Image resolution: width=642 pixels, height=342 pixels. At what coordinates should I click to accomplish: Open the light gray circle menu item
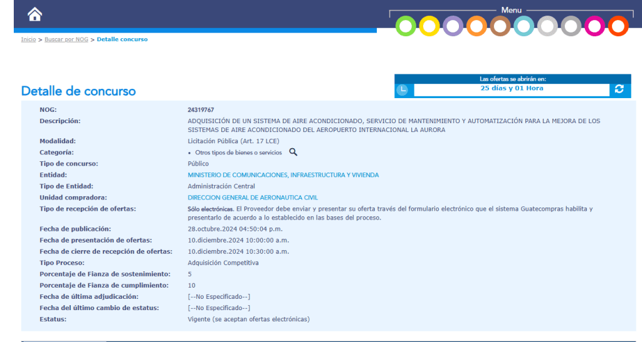(547, 26)
